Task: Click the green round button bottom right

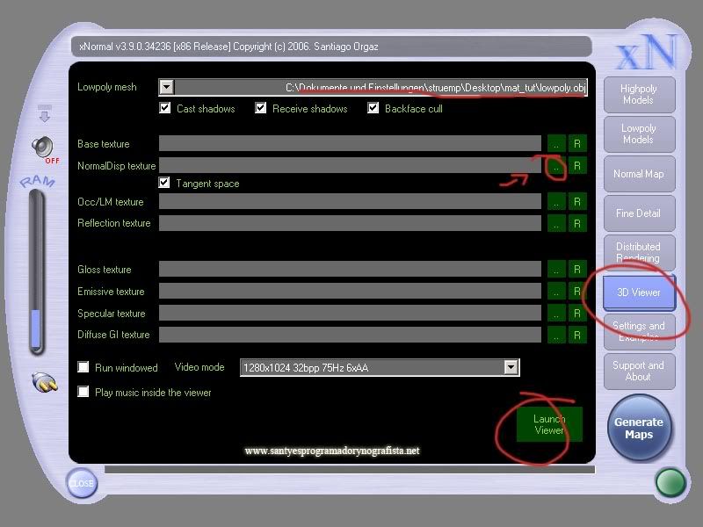Action: (x=670, y=482)
